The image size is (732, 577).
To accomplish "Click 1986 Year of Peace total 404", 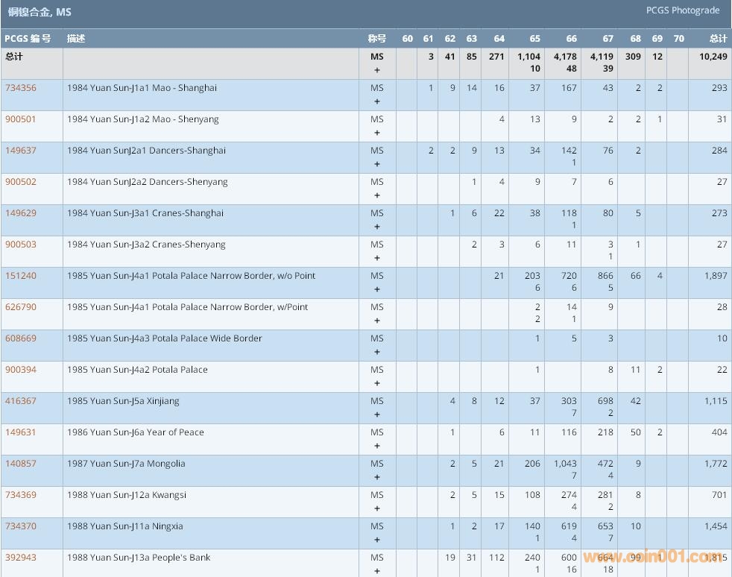I will click(719, 432).
